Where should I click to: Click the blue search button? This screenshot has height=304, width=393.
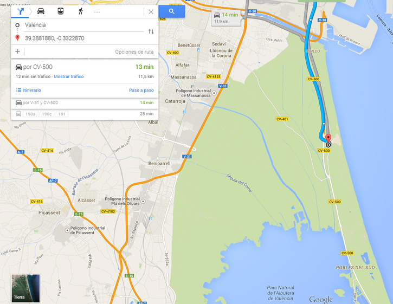[172, 11]
